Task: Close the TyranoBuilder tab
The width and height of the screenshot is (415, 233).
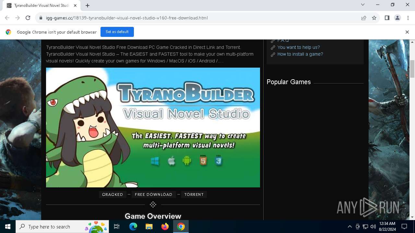Action: pyautogui.click(x=76, y=5)
